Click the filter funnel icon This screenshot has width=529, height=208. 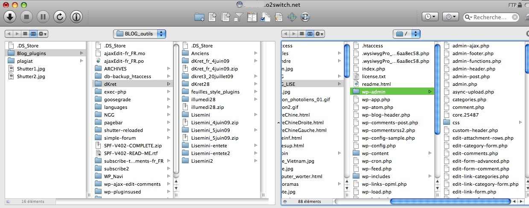[239, 17]
